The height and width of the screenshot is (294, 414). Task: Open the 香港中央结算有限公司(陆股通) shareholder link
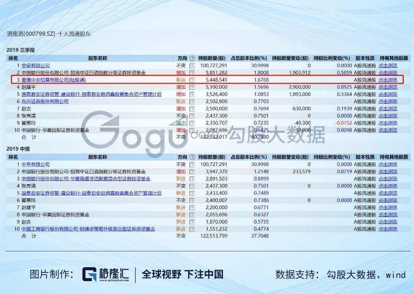[x=53, y=80]
